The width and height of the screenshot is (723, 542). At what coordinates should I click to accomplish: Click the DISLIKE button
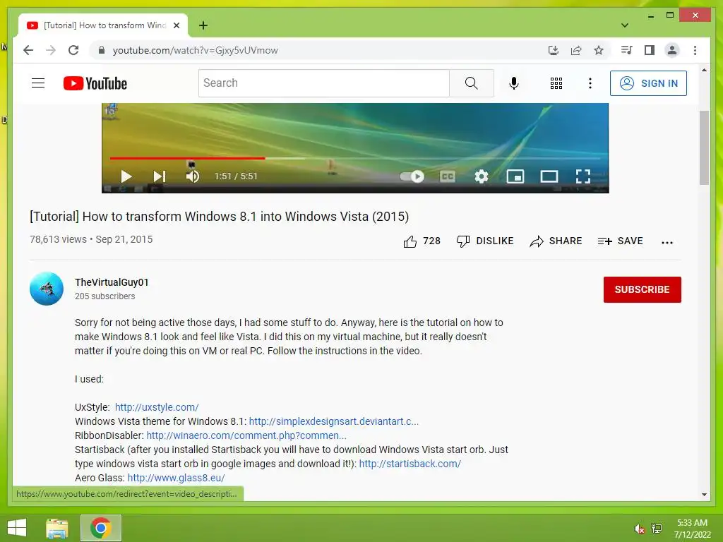484,241
